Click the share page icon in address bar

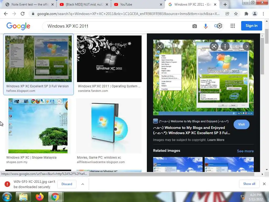click(x=227, y=14)
